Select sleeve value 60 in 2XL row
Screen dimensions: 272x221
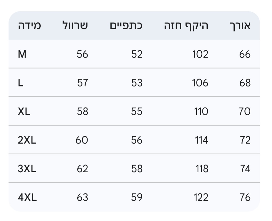coord(82,140)
